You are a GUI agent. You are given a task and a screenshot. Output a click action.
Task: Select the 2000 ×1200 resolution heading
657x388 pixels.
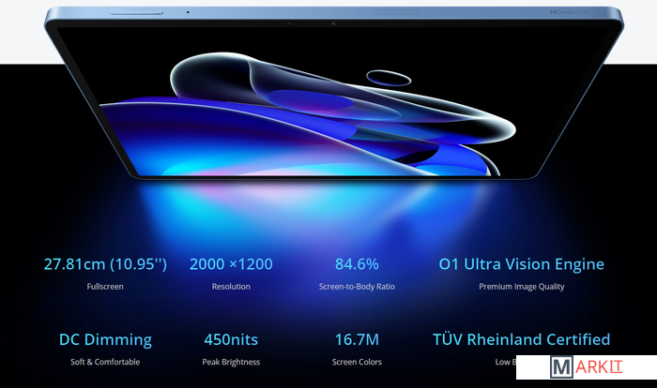[x=231, y=264]
